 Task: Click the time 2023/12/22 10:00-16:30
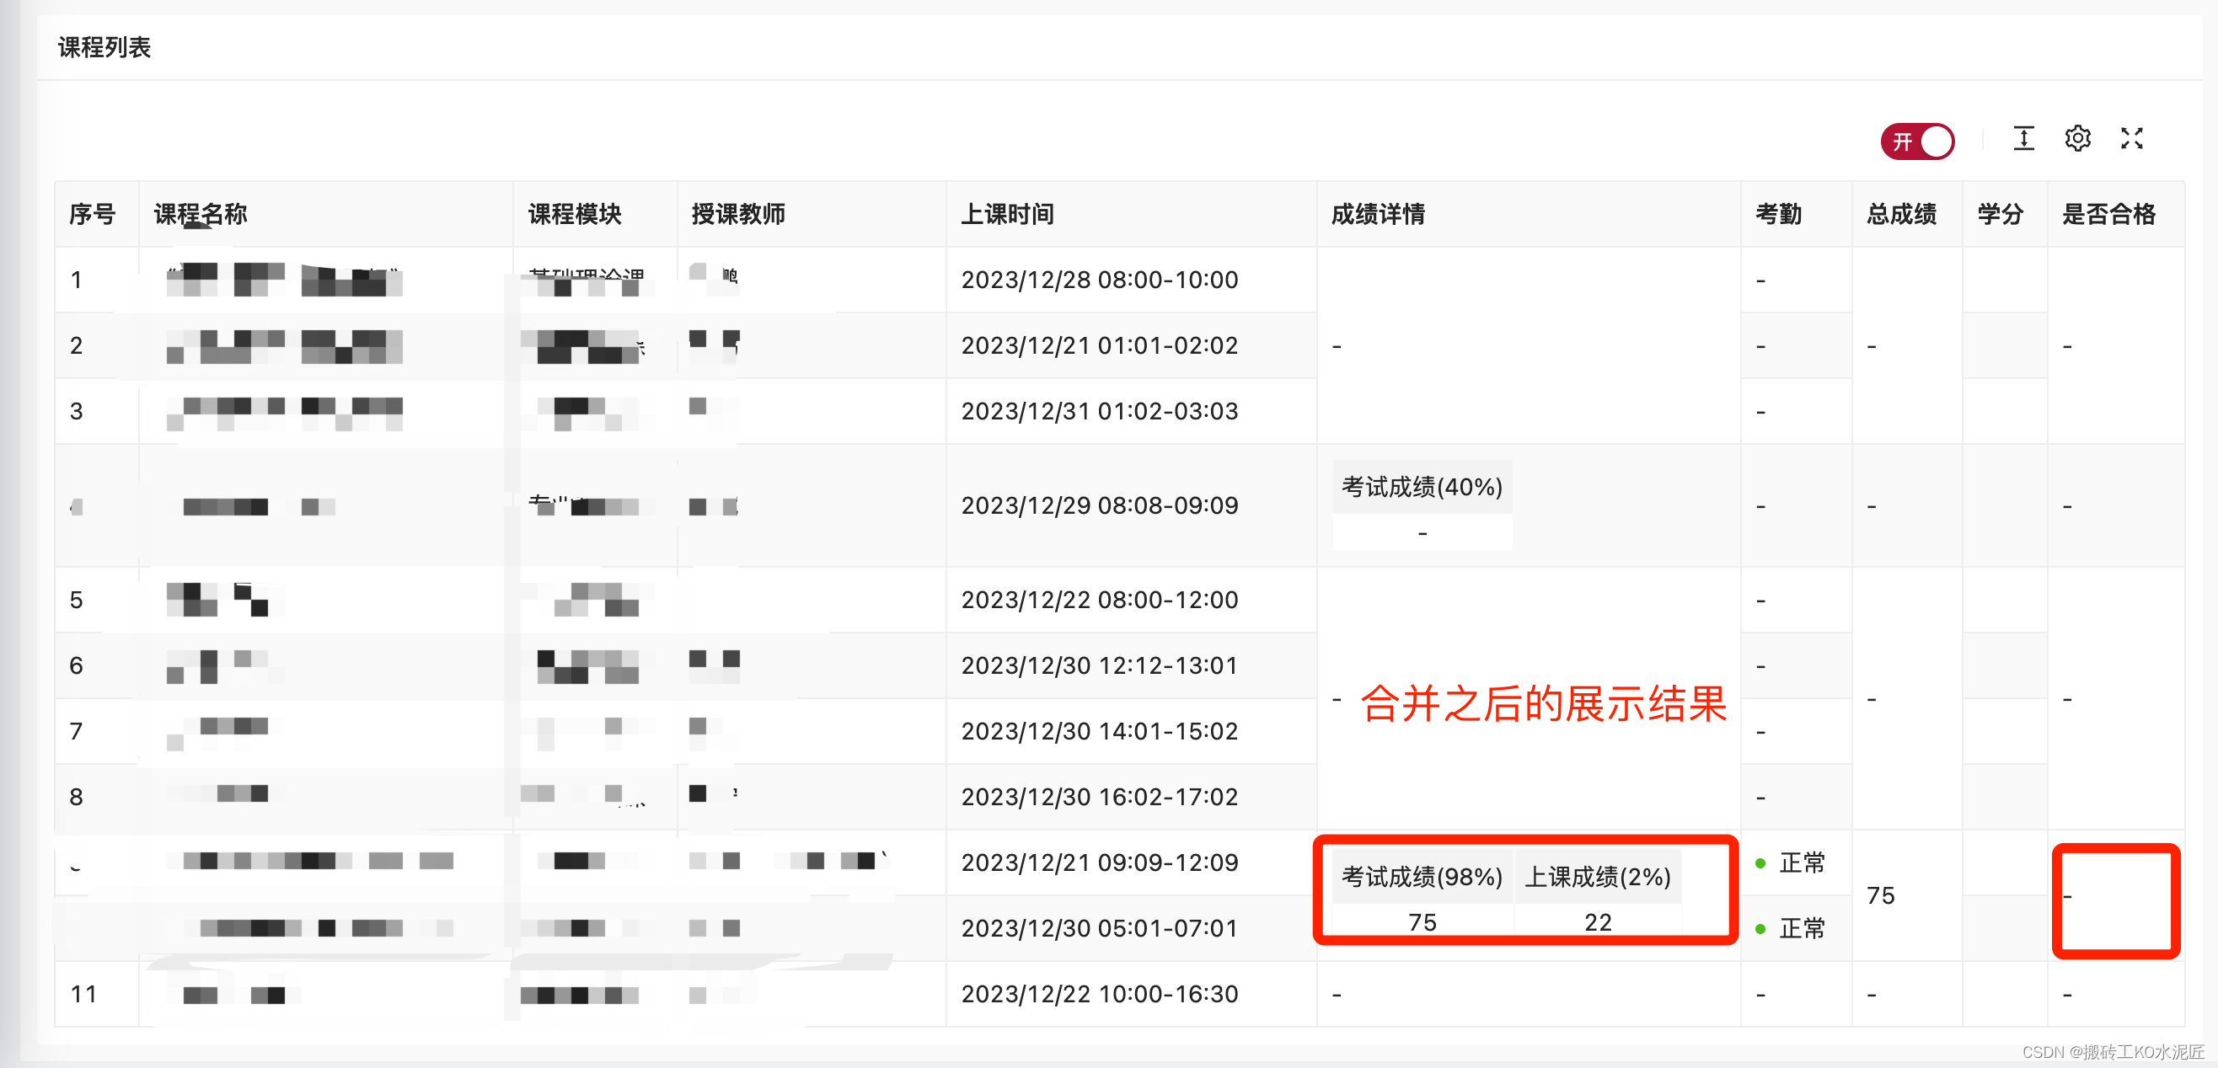coord(1100,994)
